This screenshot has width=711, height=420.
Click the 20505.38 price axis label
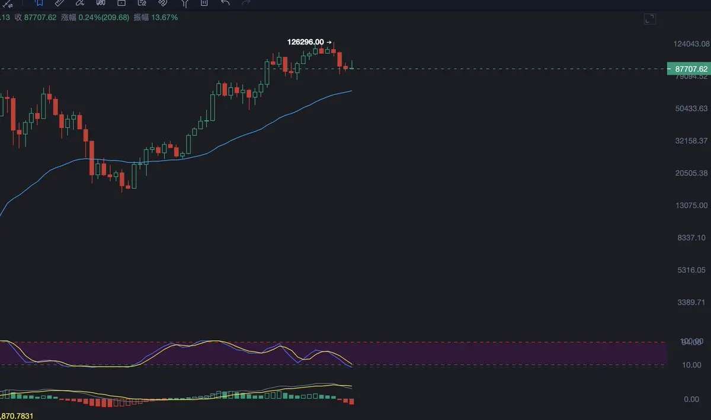(x=690, y=173)
